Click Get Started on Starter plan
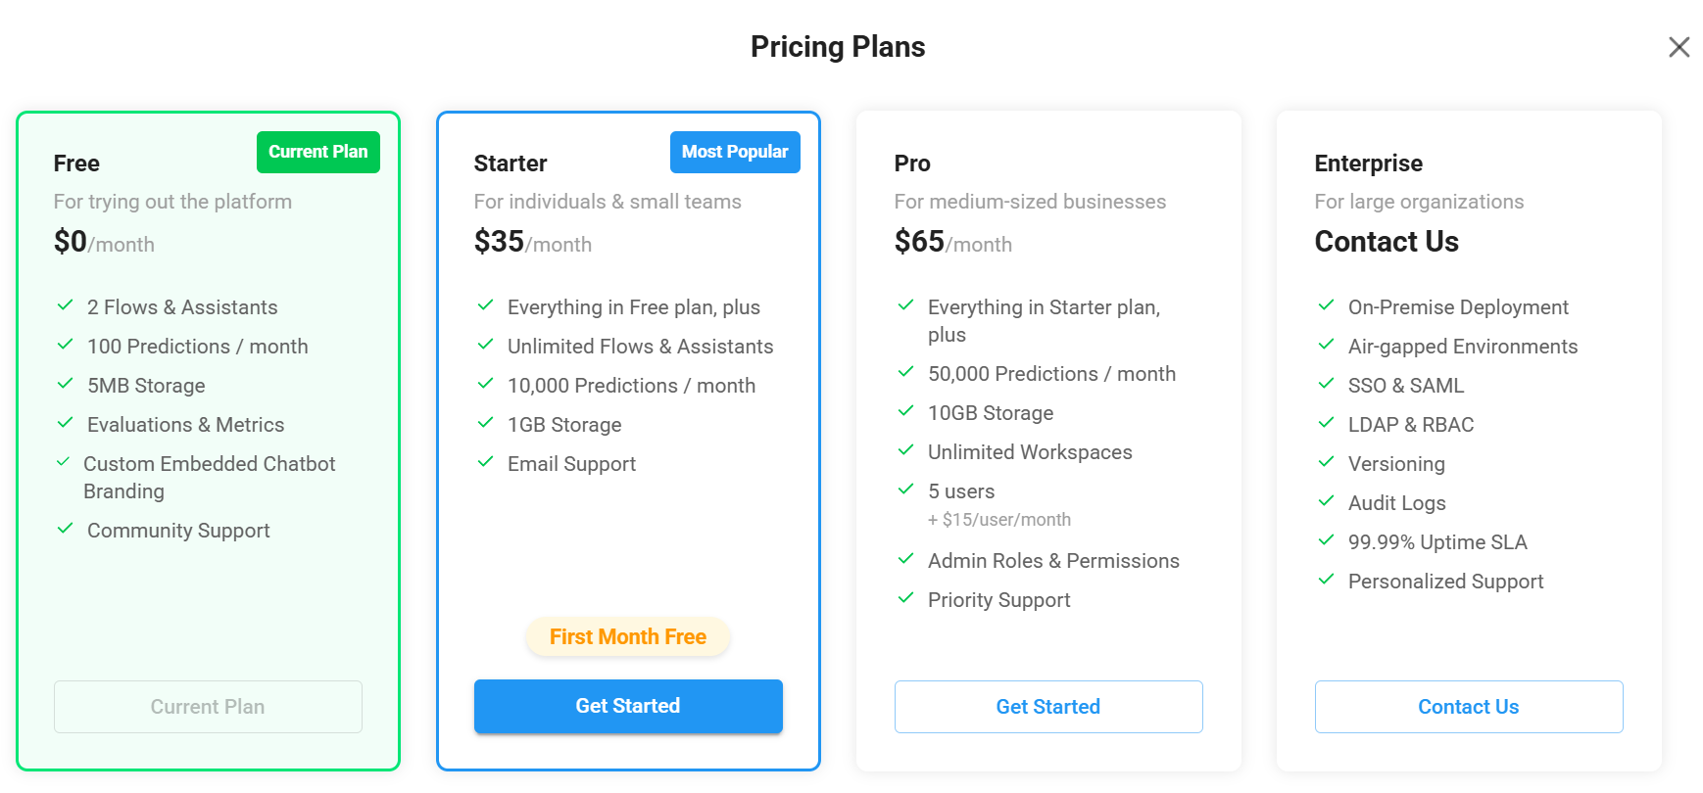 pyautogui.click(x=628, y=706)
